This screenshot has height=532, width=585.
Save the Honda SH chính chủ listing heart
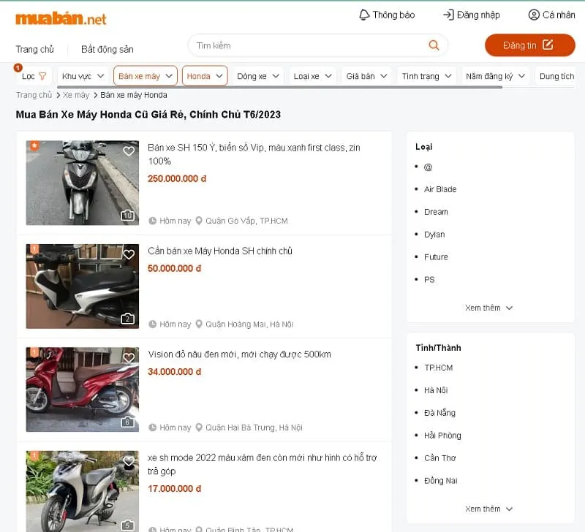click(129, 254)
